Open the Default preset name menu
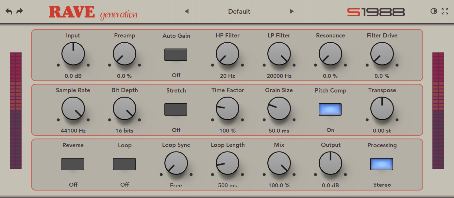Image resolution: width=454 pixels, height=198 pixels. (239, 11)
